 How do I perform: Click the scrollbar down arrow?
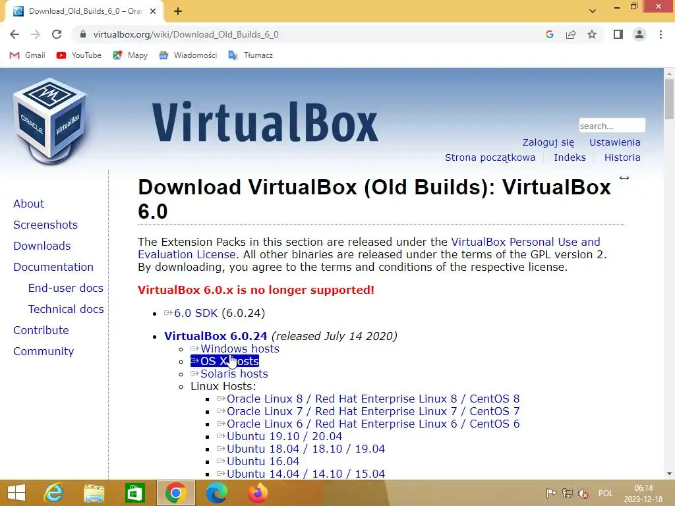[x=669, y=474]
